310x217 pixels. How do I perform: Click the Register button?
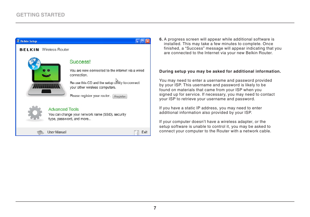click(x=120, y=96)
